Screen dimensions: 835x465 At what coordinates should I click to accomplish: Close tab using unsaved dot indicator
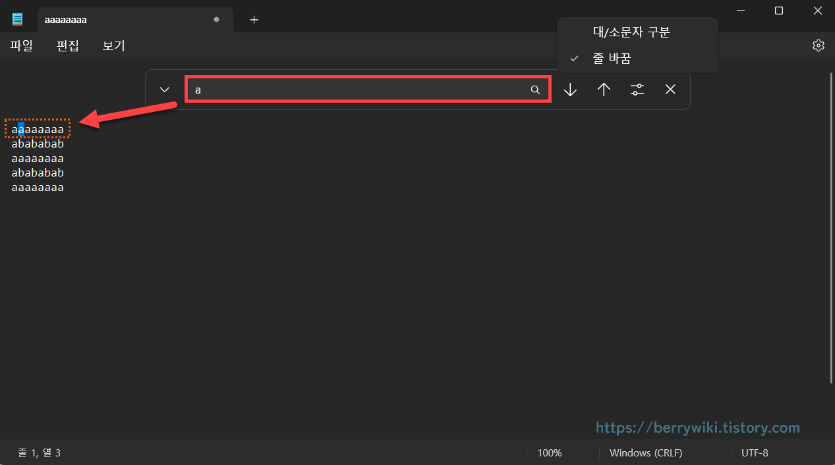(x=216, y=20)
